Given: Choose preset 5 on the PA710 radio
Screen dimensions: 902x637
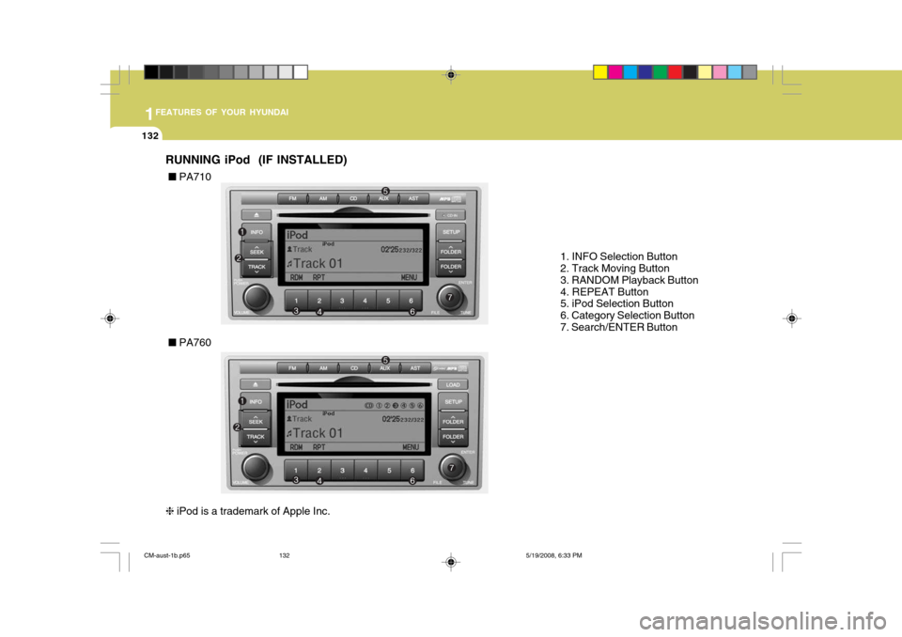Looking at the screenshot, I should pyautogui.click(x=388, y=301).
